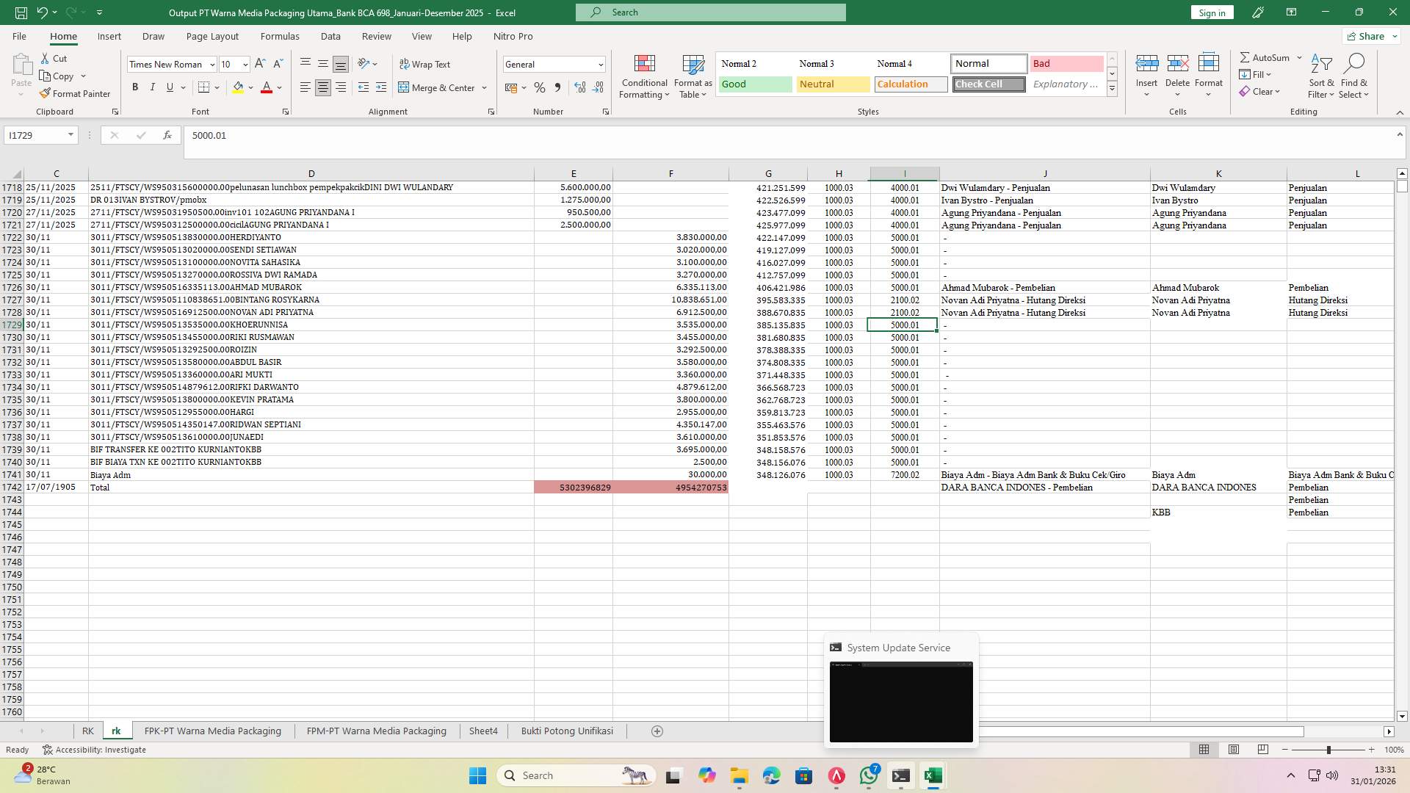Toggle bold formatting on the selection
Screen dimensions: 1410x793
(135, 87)
